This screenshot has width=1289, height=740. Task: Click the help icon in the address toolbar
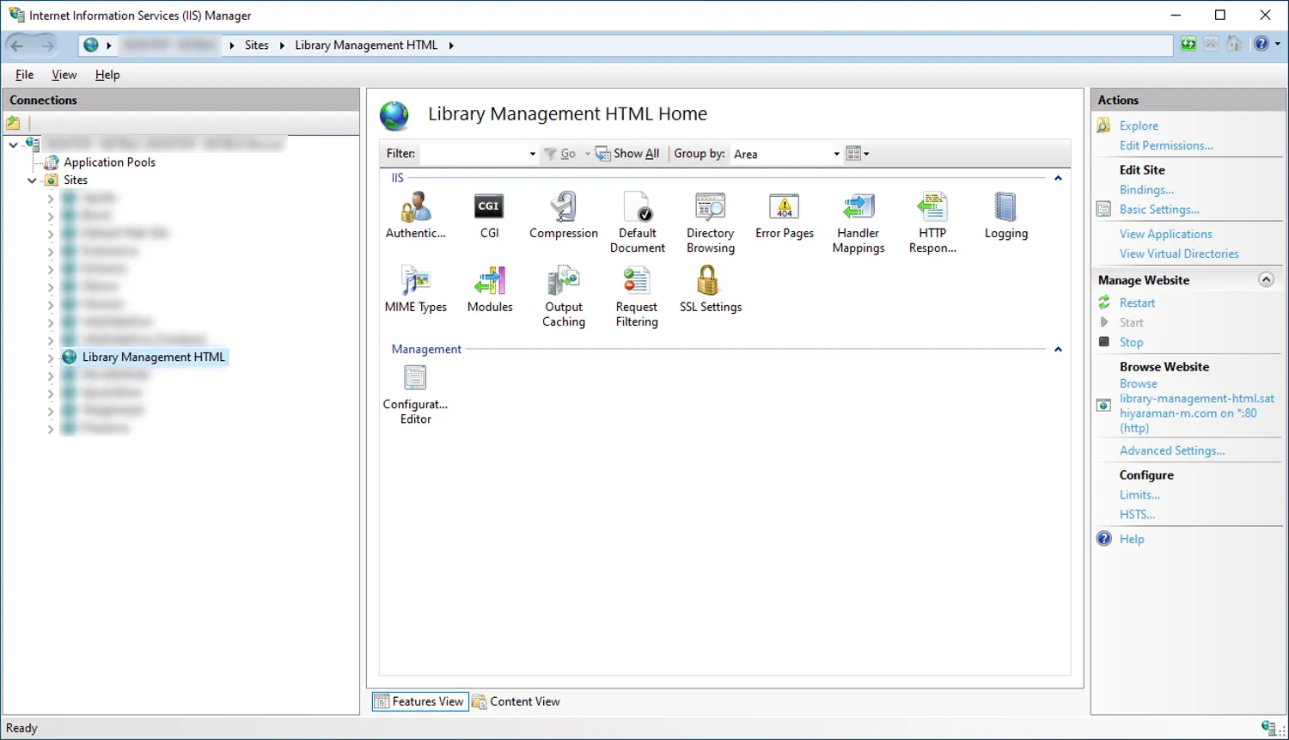tap(1261, 44)
